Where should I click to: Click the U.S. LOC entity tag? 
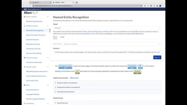[x=77, y=72]
